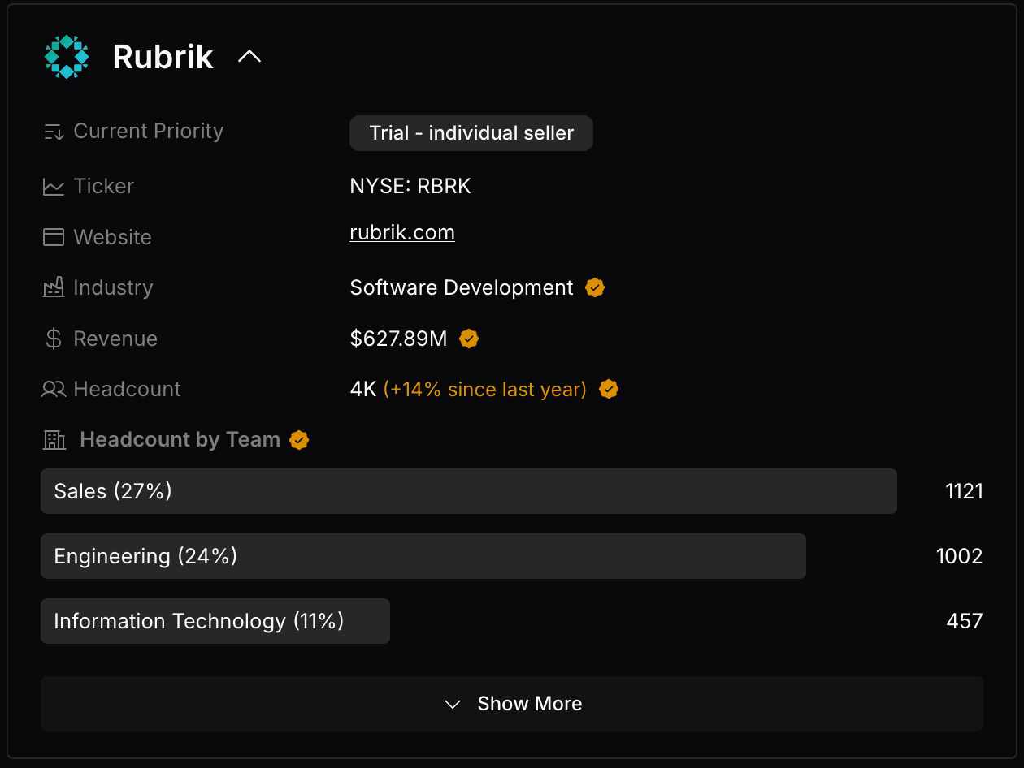Click the Website browser window icon

[54, 237]
